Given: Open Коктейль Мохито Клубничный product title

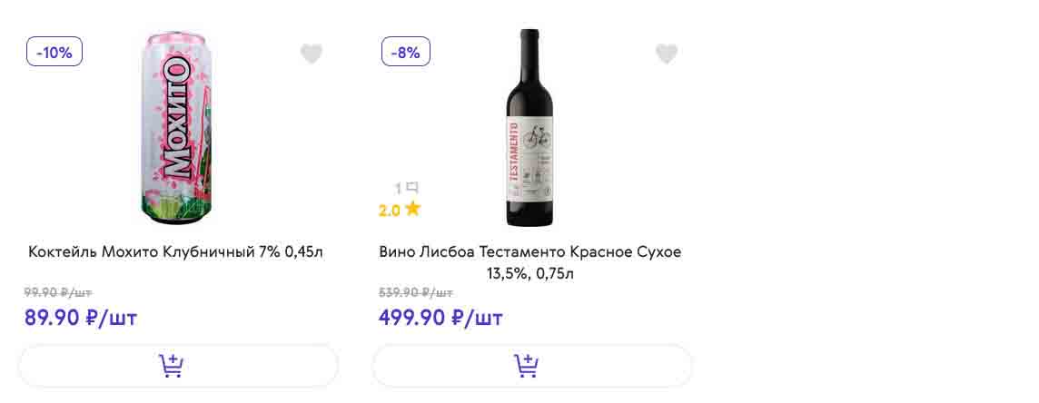Looking at the screenshot, I should tap(176, 251).
